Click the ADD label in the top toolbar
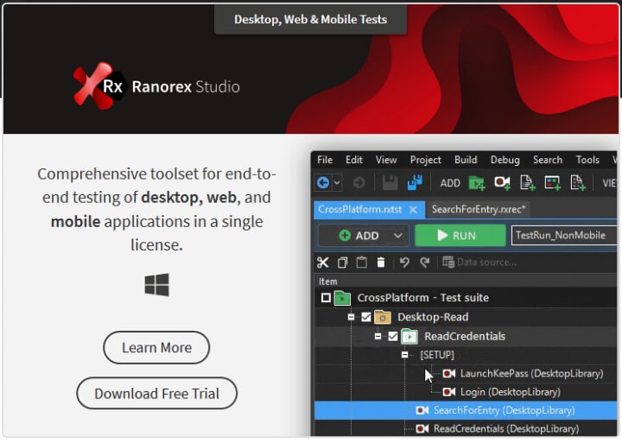Viewport: 622px width, 443px height. pyautogui.click(x=450, y=183)
